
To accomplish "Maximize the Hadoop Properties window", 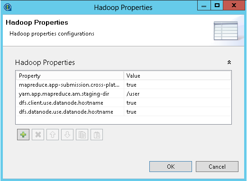I will (217, 6).
